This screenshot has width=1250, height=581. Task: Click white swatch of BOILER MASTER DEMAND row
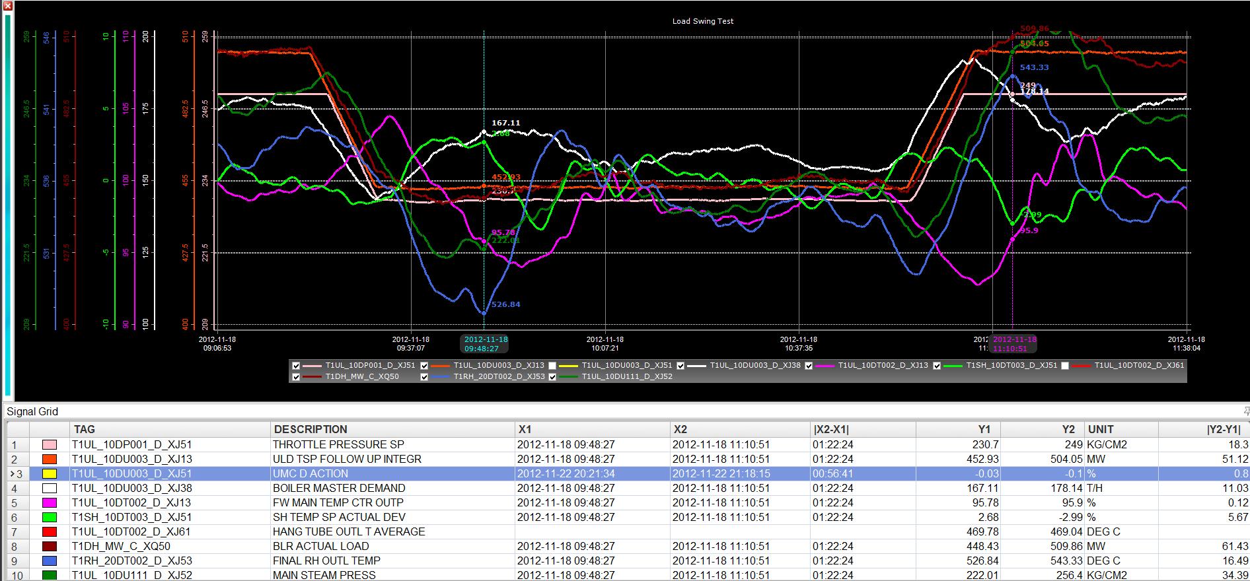49,489
